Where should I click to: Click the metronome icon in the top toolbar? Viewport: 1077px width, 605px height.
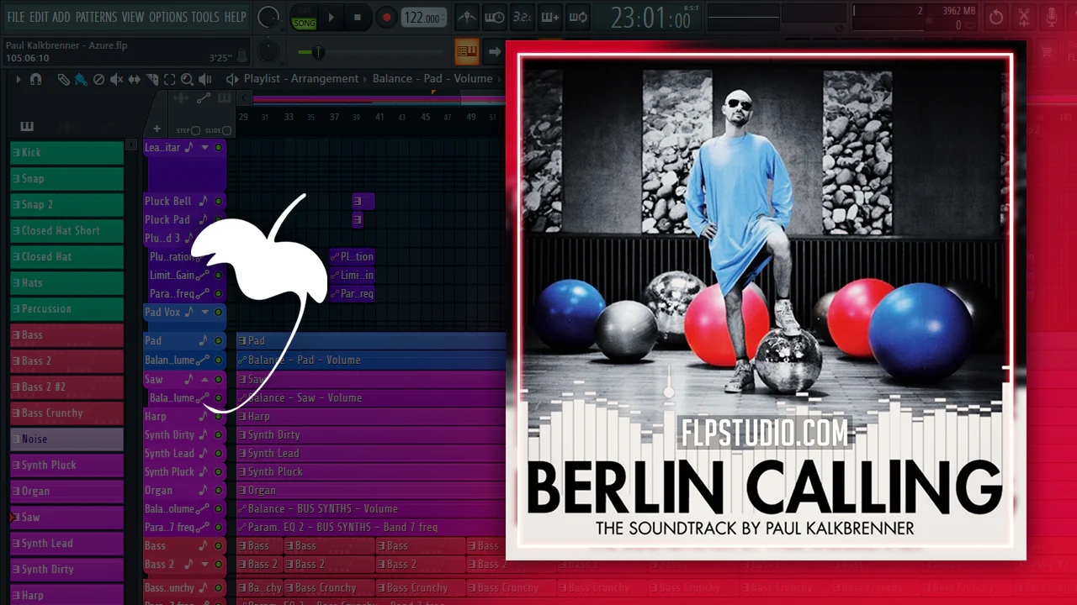(x=468, y=17)
